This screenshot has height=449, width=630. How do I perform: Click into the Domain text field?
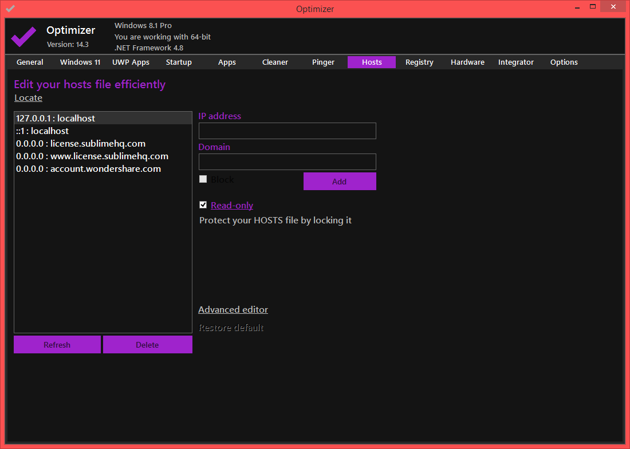pyautogui.click(x=287, y=162)
